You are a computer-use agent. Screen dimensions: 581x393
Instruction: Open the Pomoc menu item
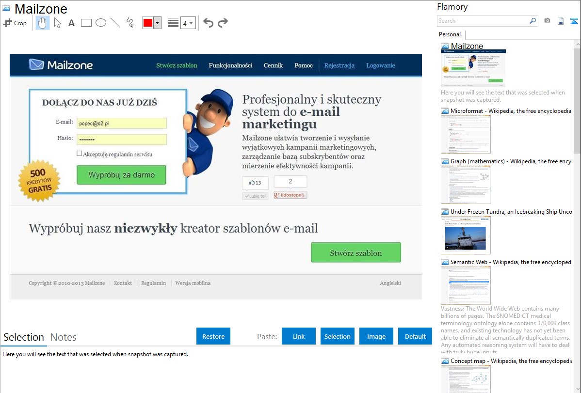pyautogui.click(x=304, y=65)
